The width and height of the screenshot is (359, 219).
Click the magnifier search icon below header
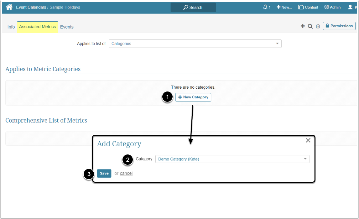[x=310, y=26]
